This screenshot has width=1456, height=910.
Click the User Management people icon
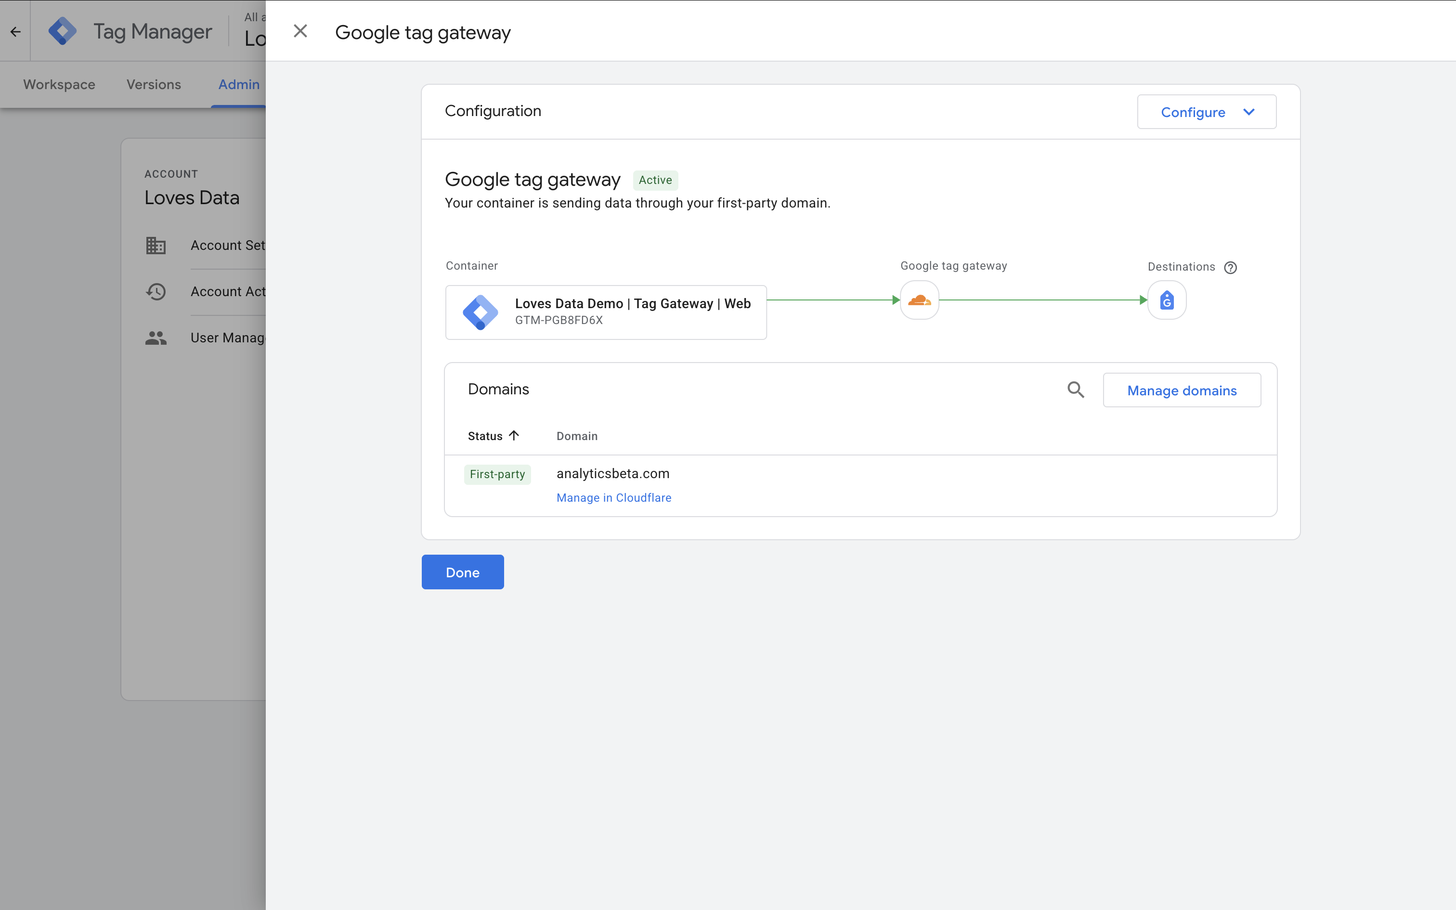pos(156,338)
